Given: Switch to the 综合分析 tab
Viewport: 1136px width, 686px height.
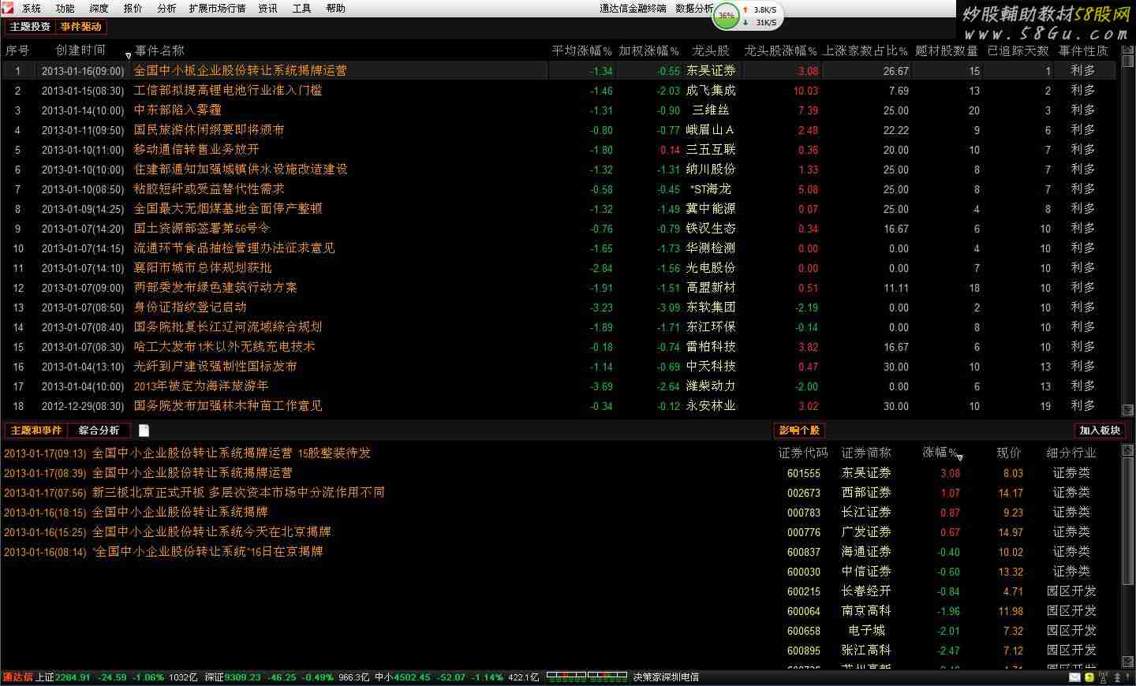Looking at the screenshot, I should pyautogui.click(x=99, y=431).
